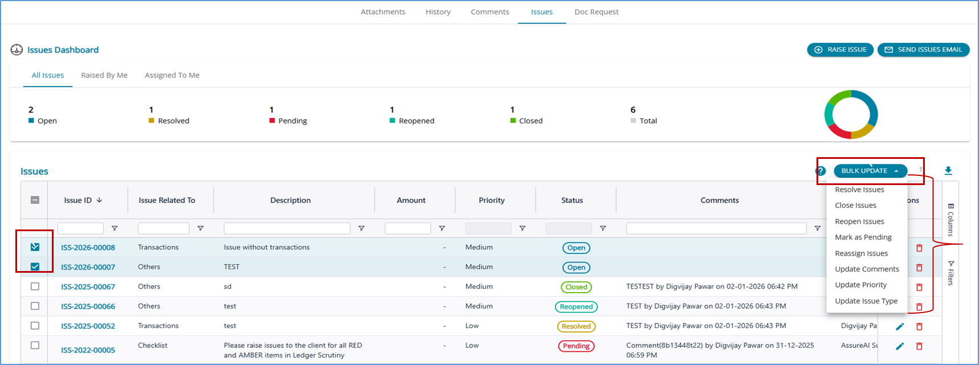Edit issue ISS-2025-00052 with the pencil icon
Image resolution: width=979 pixels, height=365 pixels.
pyautogui.click(x=900, y=326)
